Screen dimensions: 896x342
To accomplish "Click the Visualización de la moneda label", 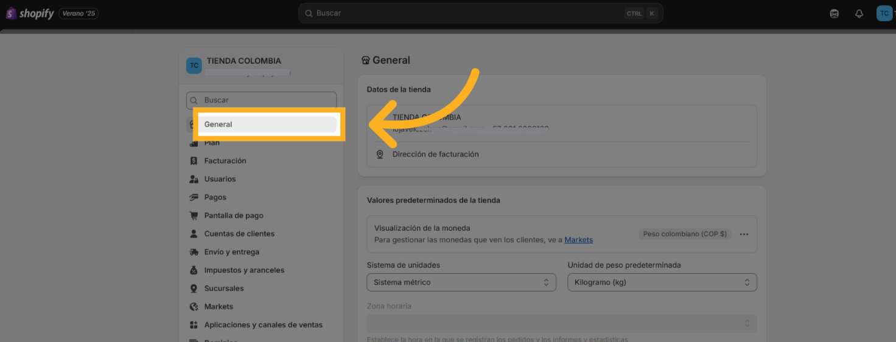I will (x=422, y=228).
